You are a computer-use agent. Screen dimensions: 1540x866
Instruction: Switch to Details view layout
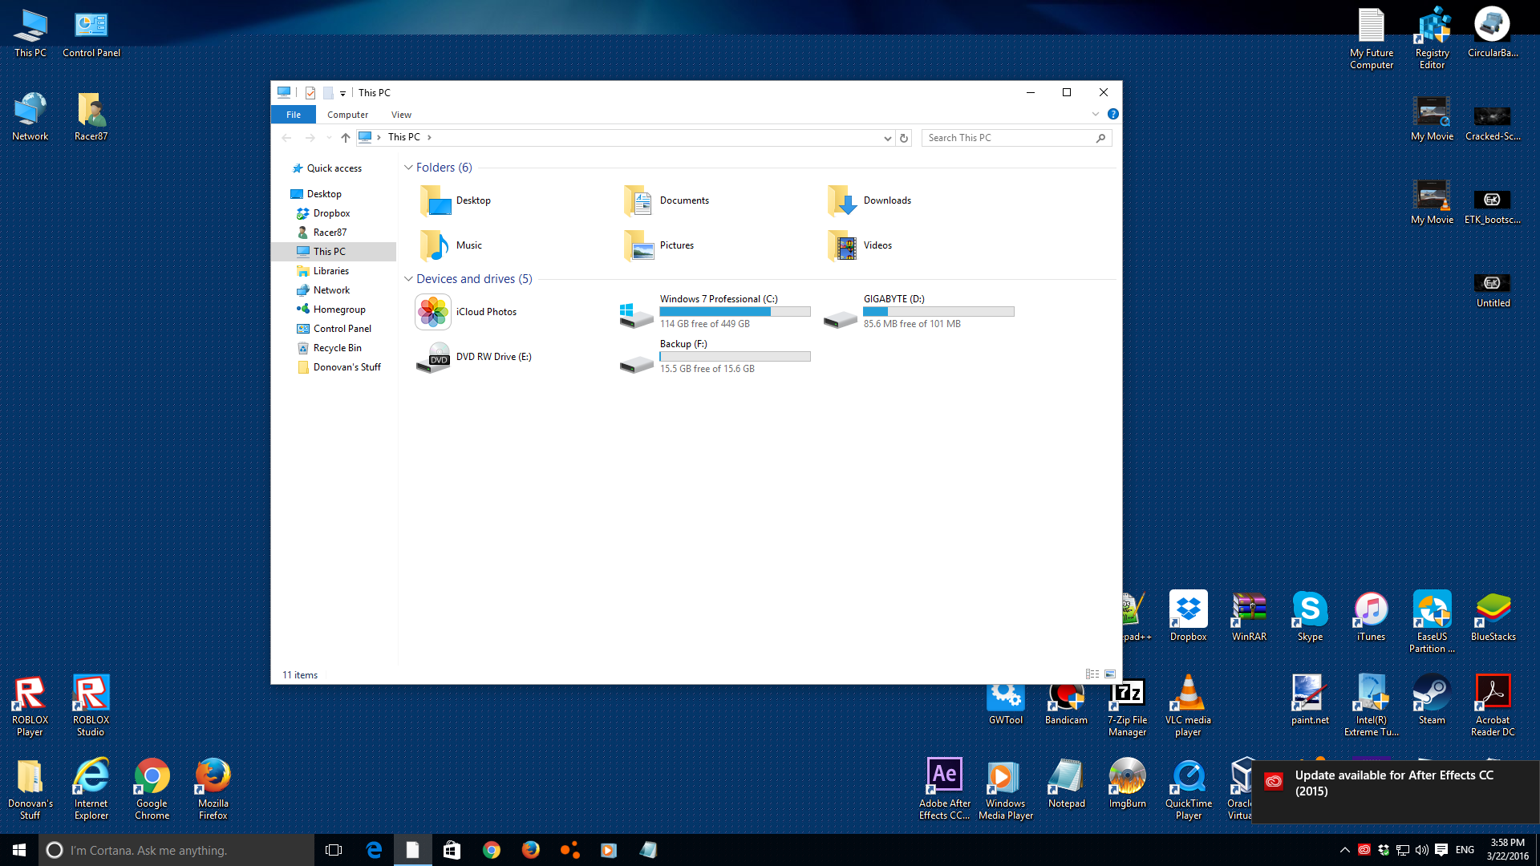(1092, 674)
